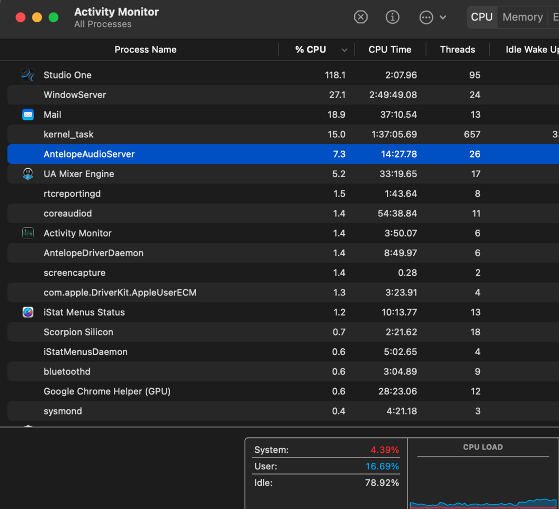The height and width of the screenshot is (509, 559).
Task: Sort by CPU Time column header
Action: click(x=389, y=50)
